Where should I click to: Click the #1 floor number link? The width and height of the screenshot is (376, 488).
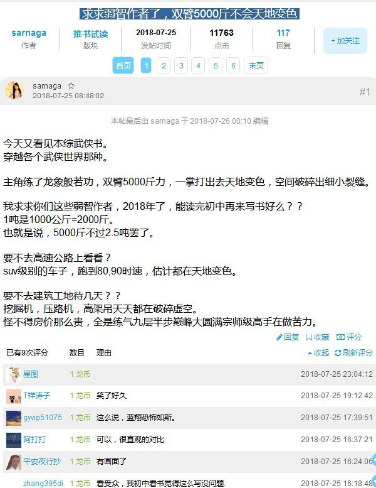(365, 92)
